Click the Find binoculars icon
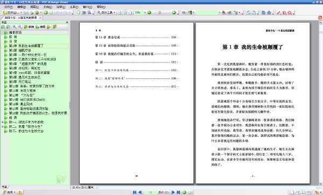Screen dimensions: 323x195 coord(184,12)
